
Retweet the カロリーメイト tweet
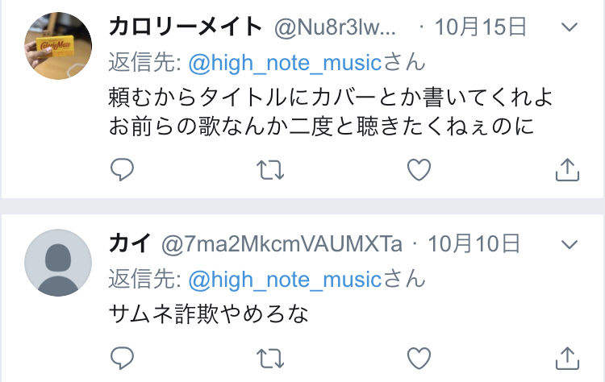pos(270,170)
